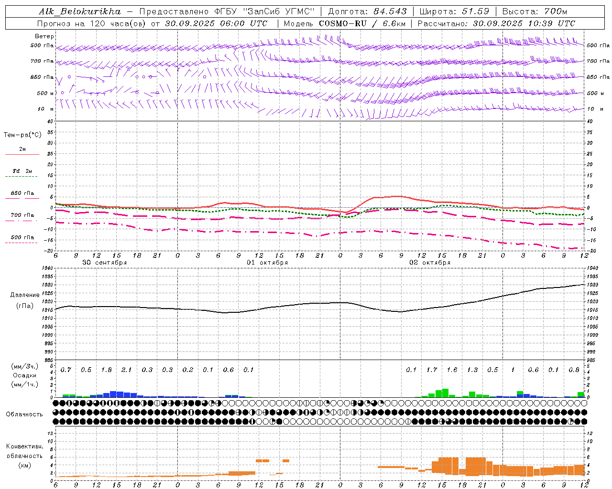
Task: Click the 'Тем-ра(°C)' temperature panel label
Action: coord(22,135)
